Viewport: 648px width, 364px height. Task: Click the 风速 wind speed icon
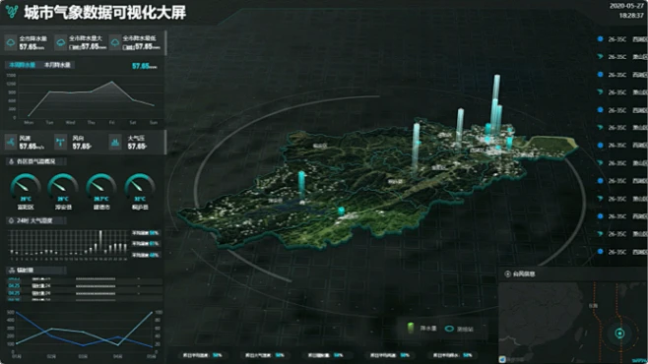tap(10, 143)
